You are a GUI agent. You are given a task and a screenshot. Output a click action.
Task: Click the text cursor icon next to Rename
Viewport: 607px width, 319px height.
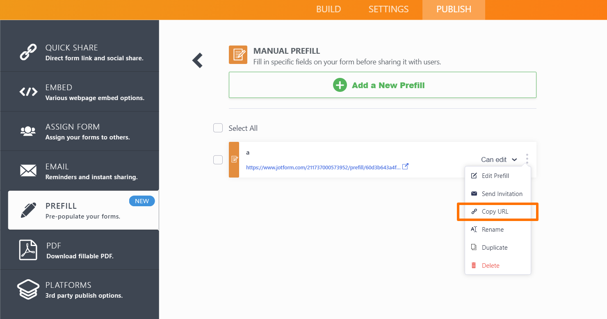click(474, 230)
